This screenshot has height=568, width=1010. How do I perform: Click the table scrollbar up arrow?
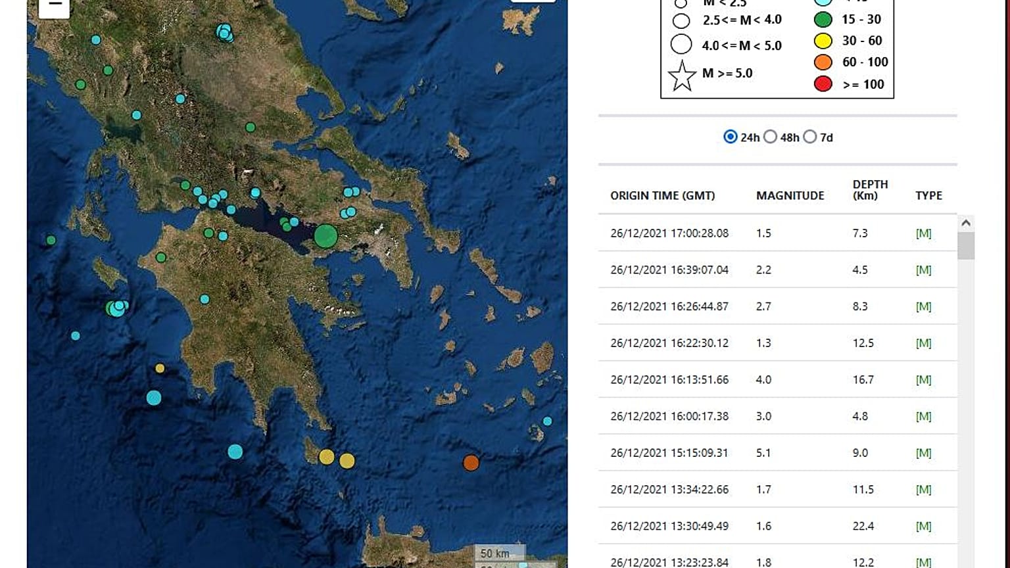pos(966,223)
